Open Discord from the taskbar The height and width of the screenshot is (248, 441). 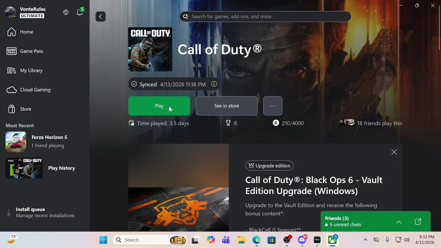(x=302, y=240)
